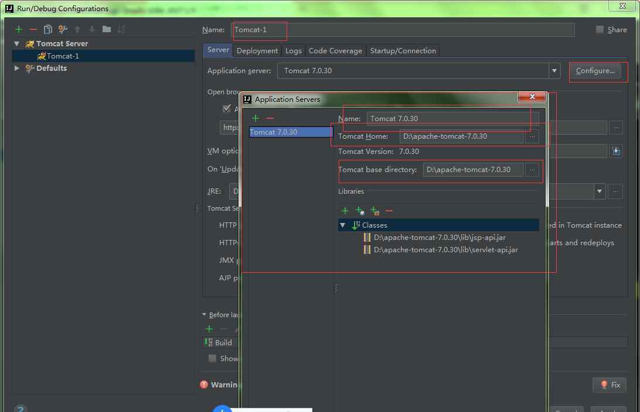Click the application server Name field

(x=452, y=119)
